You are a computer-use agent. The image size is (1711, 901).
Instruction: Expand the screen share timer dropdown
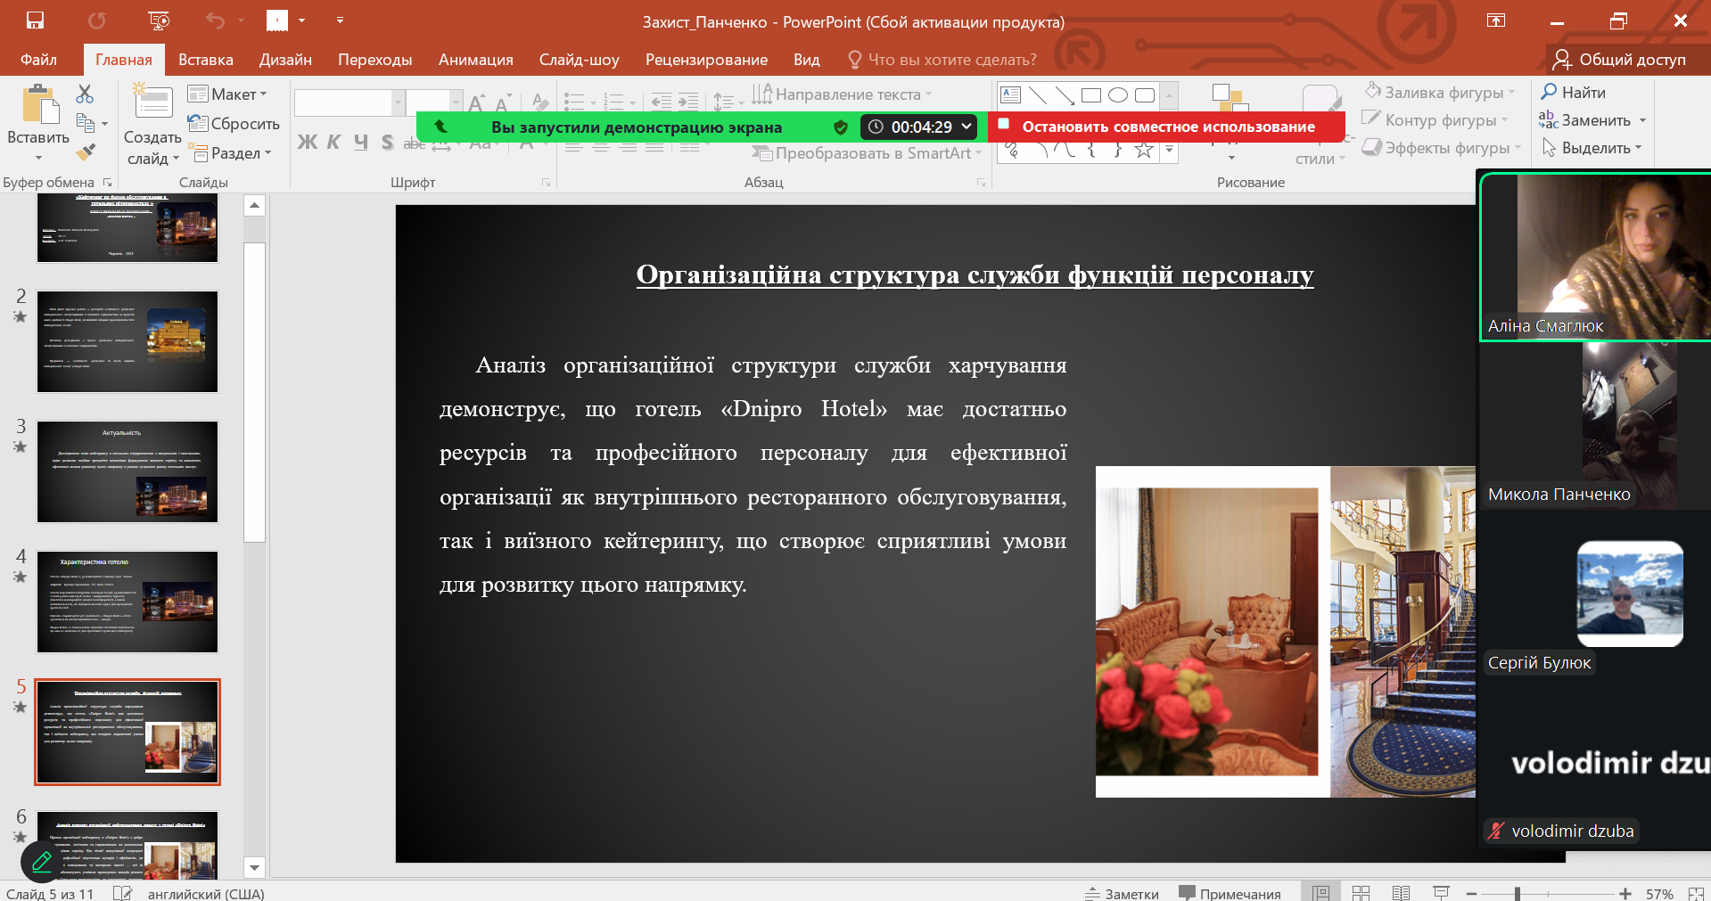click(967, 127)
